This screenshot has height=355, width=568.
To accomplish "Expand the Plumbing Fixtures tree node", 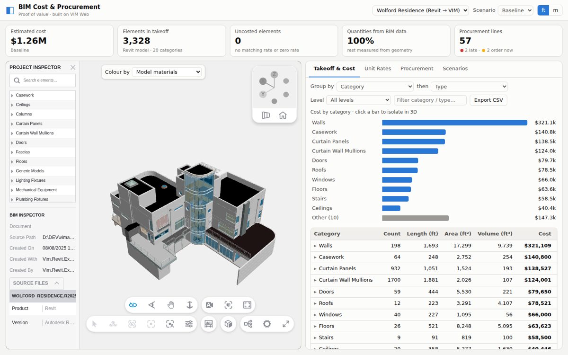I will click(12, 199).
